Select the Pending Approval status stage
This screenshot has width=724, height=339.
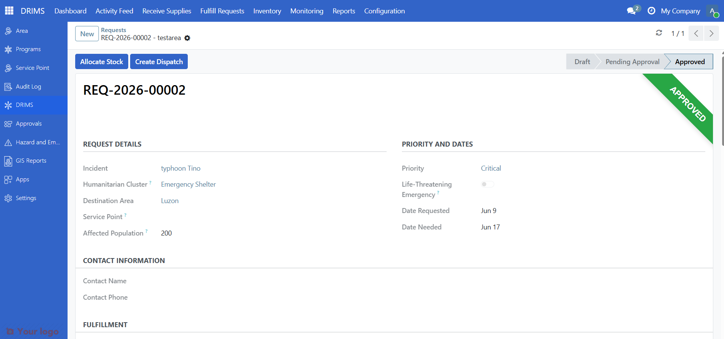(x=632, y=61)
